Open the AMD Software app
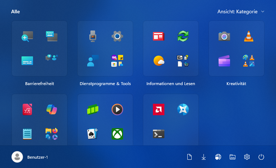276x168 pixels. coord(158,109)
